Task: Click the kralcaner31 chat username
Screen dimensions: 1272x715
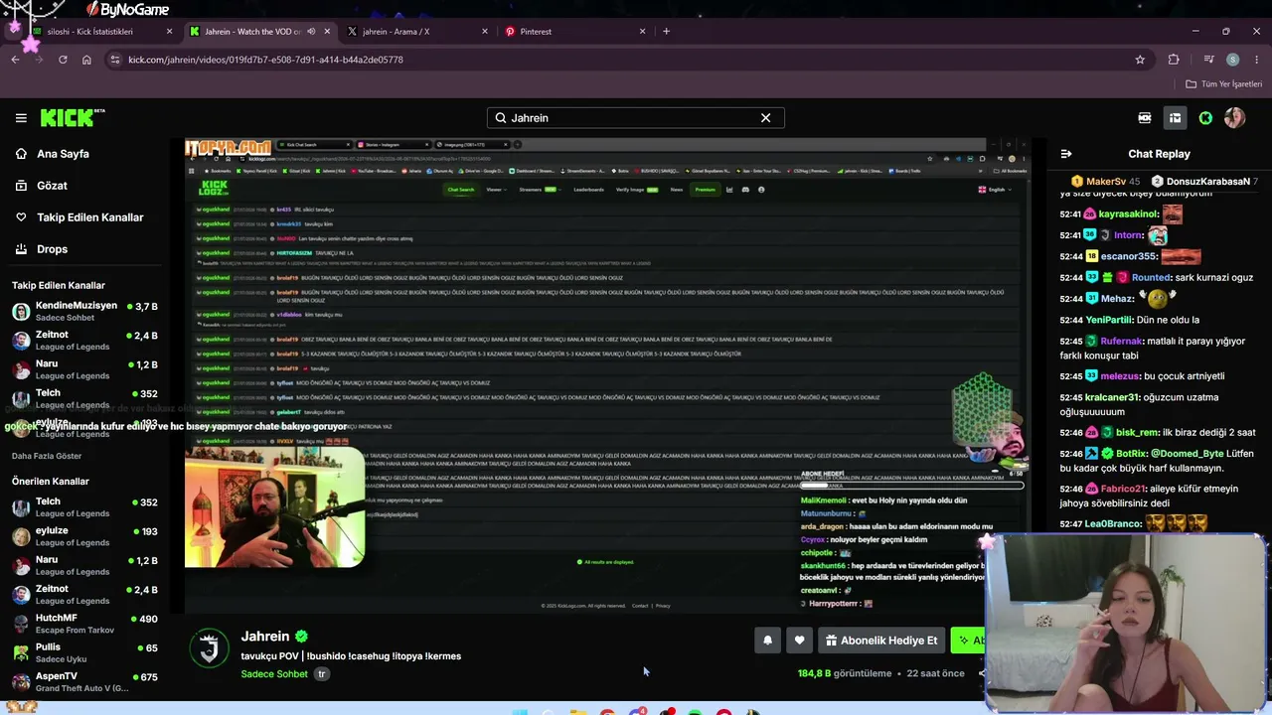Action: point(1113,398)
